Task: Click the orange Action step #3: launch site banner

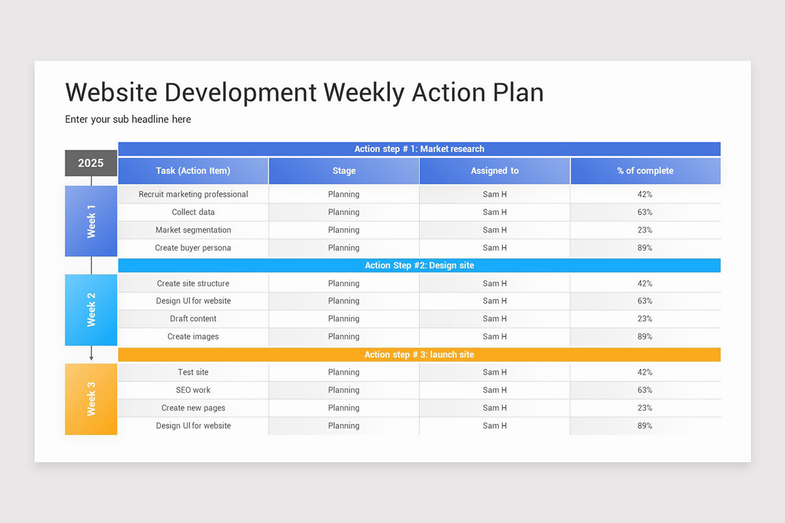Action: (419, 354)
